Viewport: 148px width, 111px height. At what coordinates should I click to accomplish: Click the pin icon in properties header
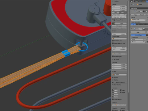(x=131, y=4)
